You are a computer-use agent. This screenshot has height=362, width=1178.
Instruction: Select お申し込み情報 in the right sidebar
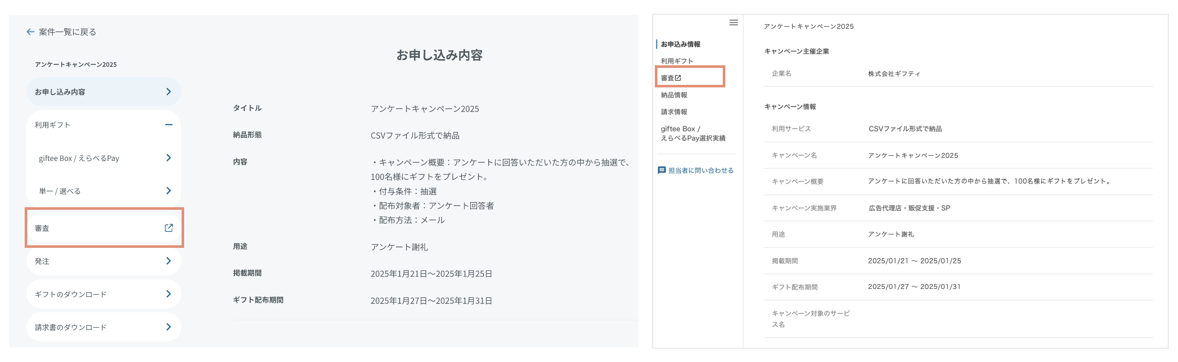click(x=680, y=44)
